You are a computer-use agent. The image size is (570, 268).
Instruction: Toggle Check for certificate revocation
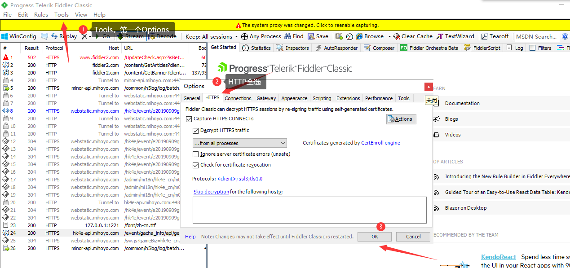click(195, 165)
